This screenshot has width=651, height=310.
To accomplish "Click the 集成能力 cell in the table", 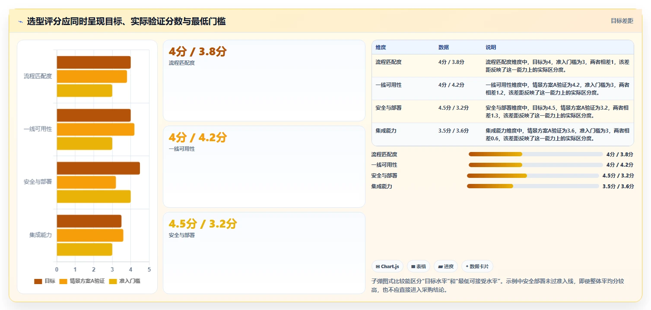I will [386, 131].
